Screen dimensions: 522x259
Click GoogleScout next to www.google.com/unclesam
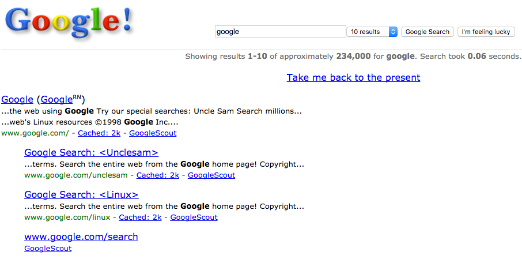coord(211,175)
